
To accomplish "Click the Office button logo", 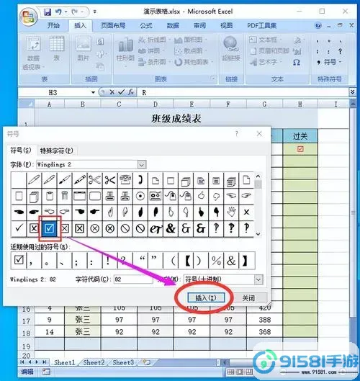I will point(28,17).
